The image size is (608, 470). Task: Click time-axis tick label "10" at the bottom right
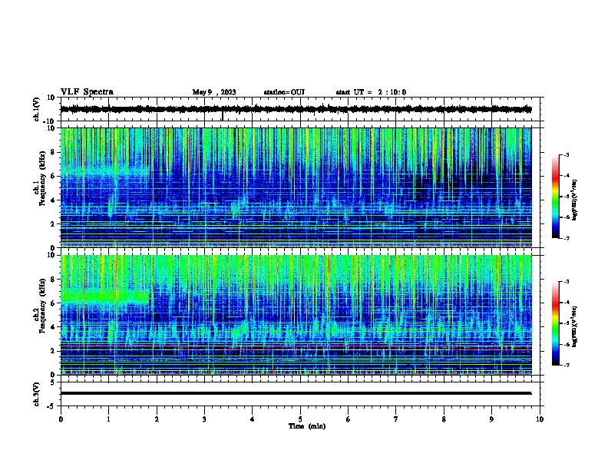pyautogui.click(x=540, y=419)
